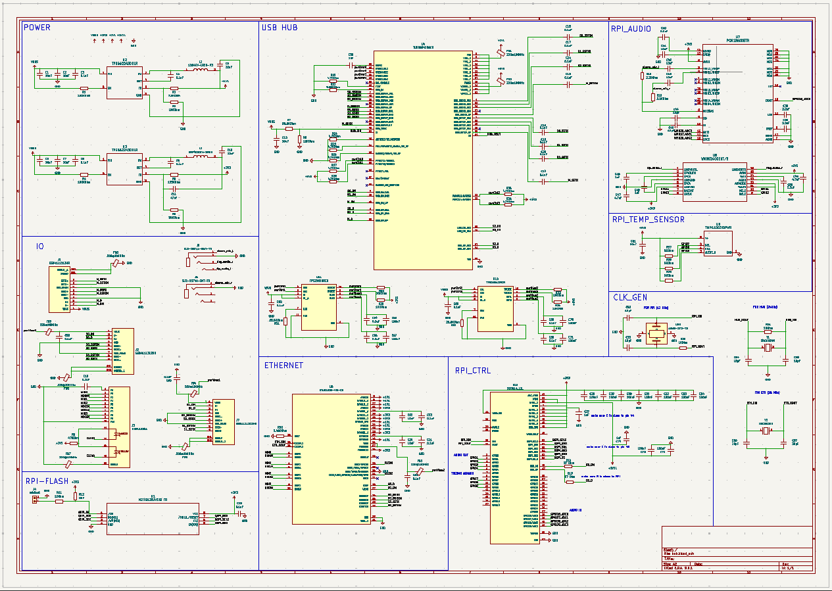Select the USB HUB section title
This screenshot has height=591, width=832.
[280, 28]
